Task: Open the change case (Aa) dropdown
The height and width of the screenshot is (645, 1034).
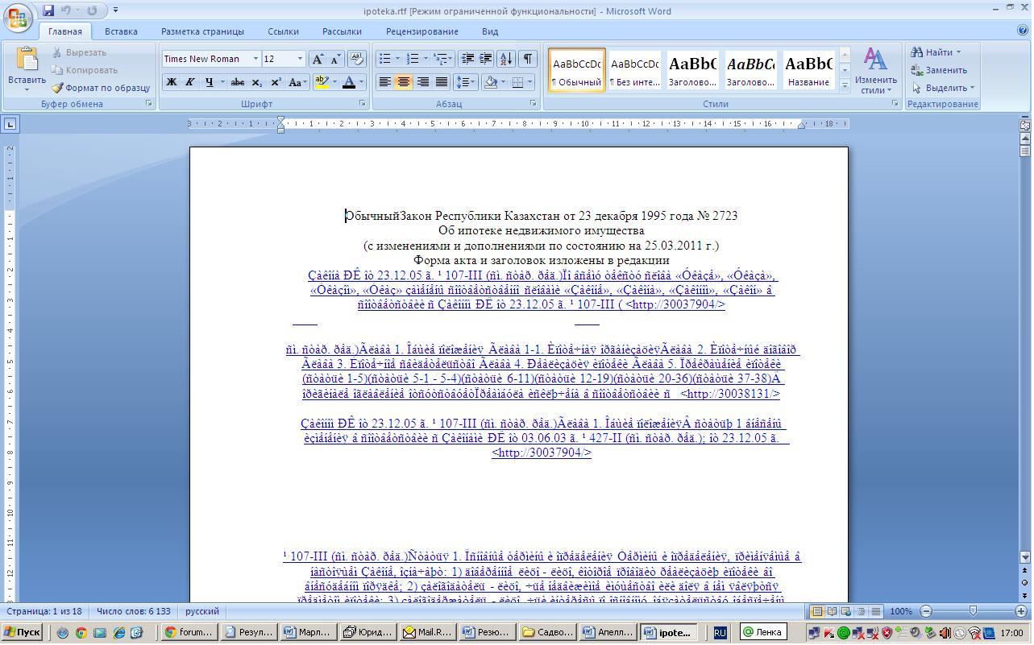Action: pyautogui.click(x=297, y=82)
